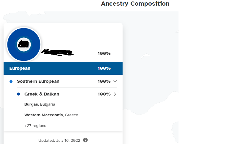Select the European category banner
This screenshot has width=238, height=167.
pyautogui.click(x=63, y=68)
